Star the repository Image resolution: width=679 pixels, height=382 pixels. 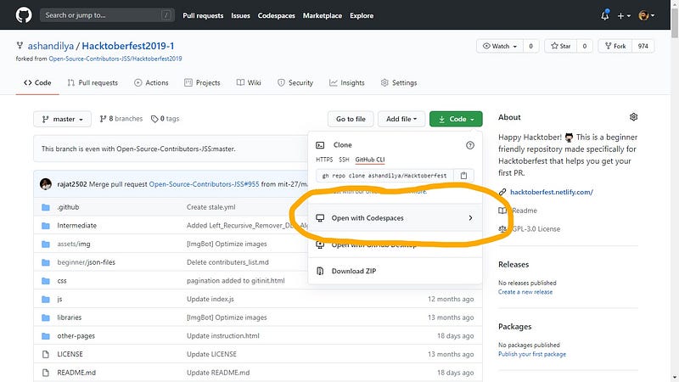561,46
